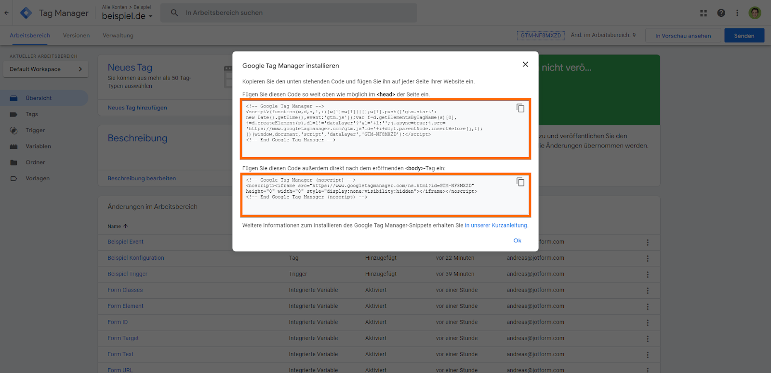Sort changes by the Name column
The image size is (771, 373).
(x=118, y=226)
